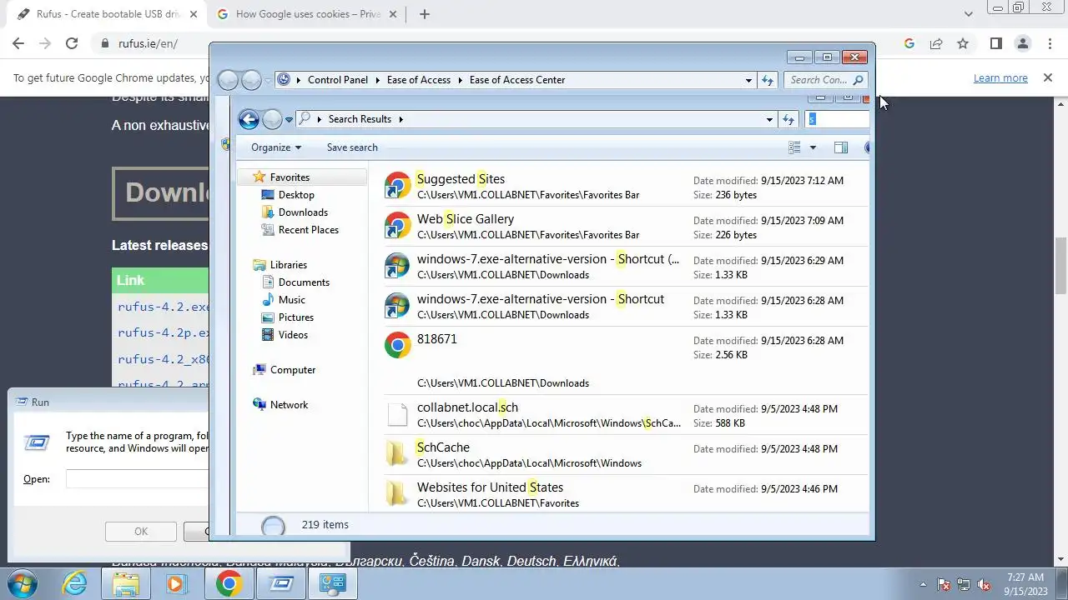Open view options dropdown arrow

813,147
